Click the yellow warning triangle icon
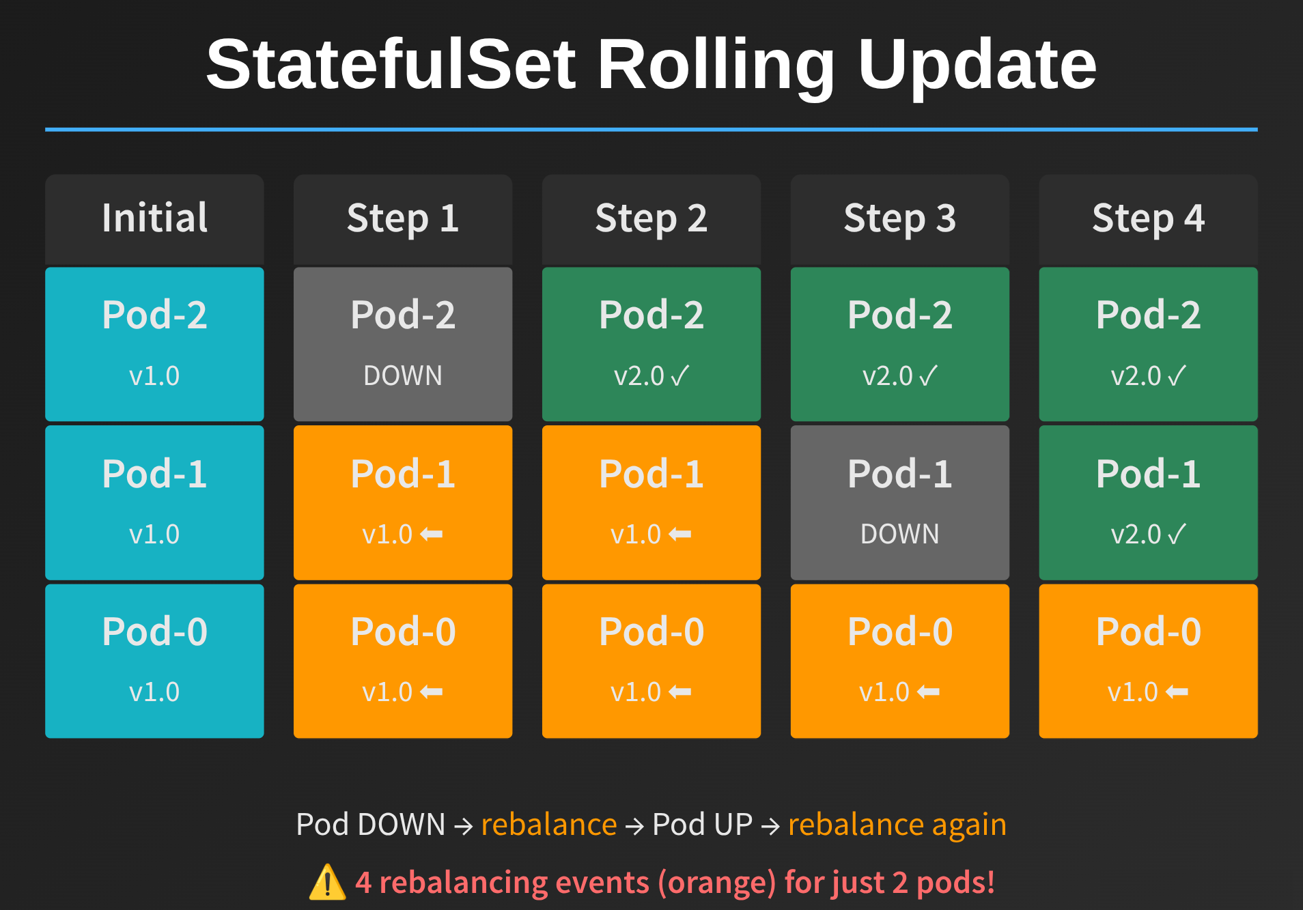1303x910 pixels. (327, 882)
